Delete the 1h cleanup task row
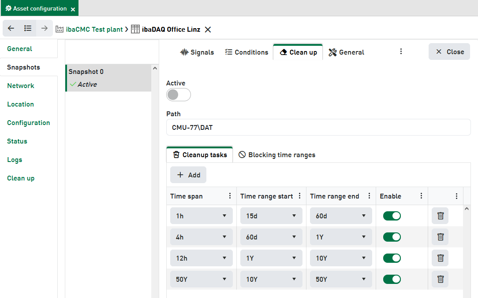 pos(440,216)
